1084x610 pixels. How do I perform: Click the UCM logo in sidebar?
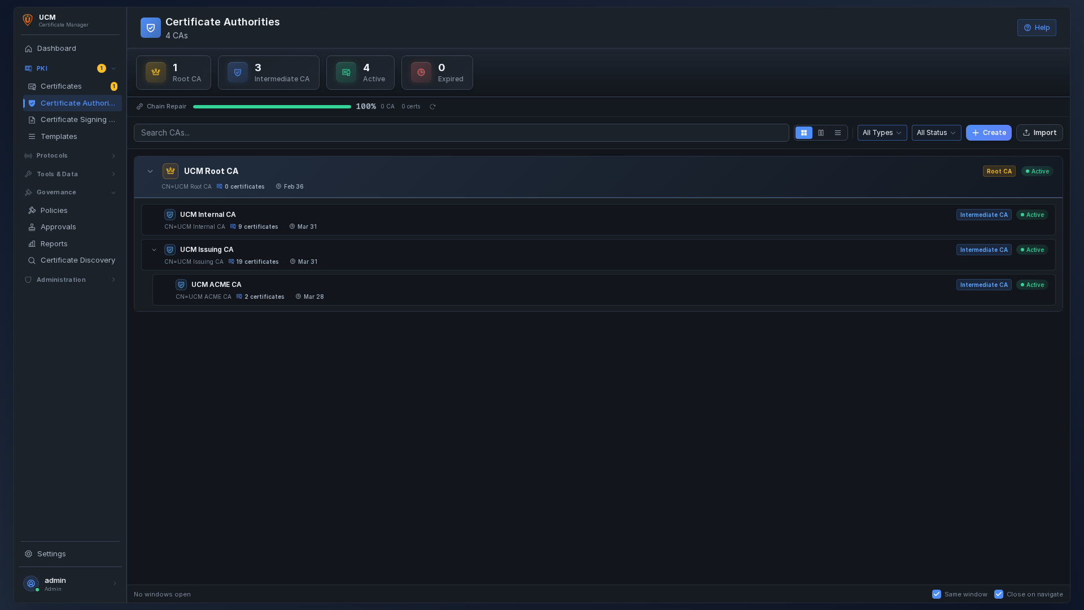[x=28, y=20]
